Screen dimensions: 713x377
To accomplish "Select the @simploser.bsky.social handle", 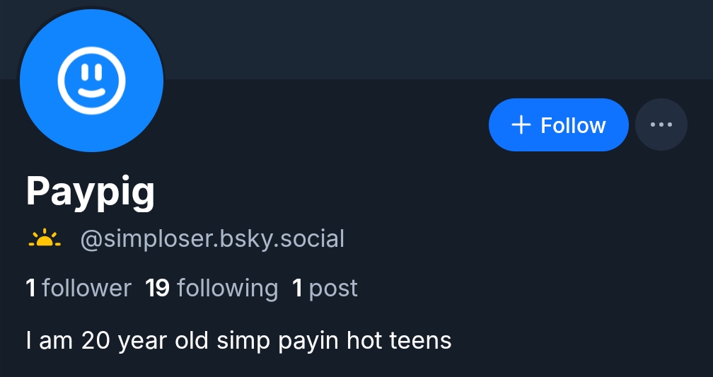I will pyautogui.click(x=212, y=239).
